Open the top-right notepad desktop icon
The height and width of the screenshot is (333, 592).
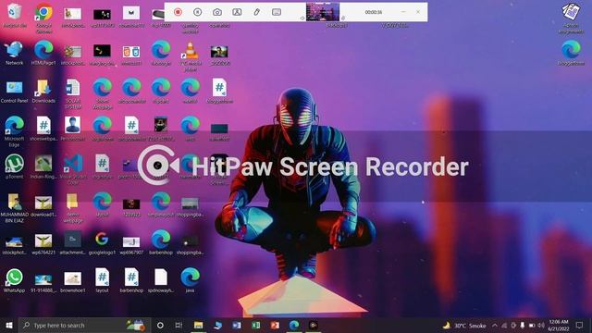coord(571,18)
